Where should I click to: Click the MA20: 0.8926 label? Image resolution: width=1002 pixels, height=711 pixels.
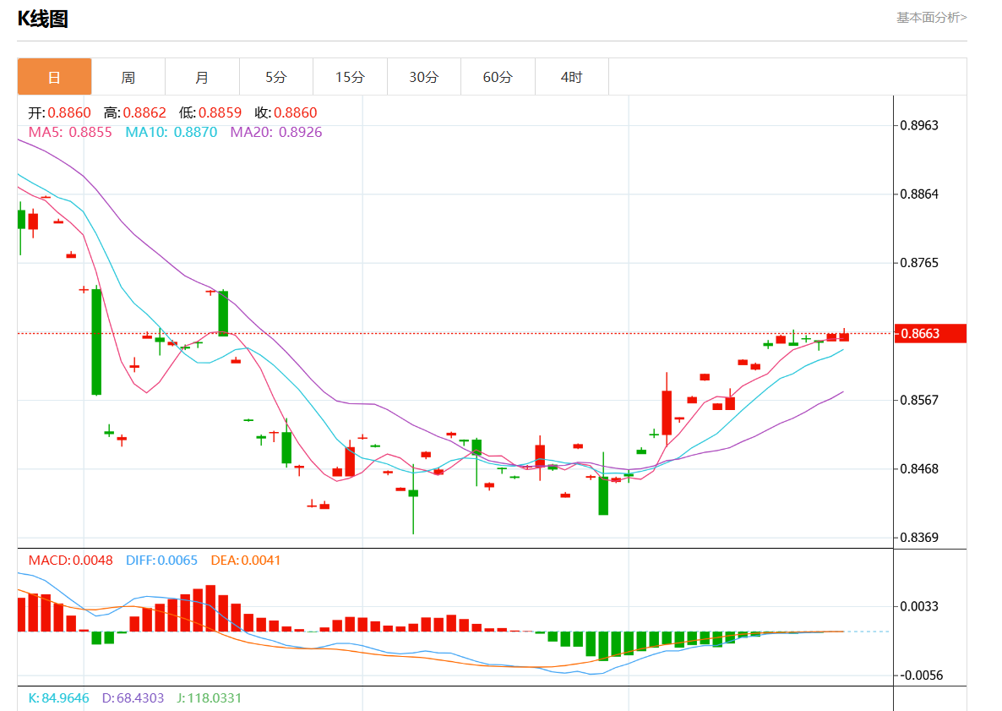click(276, 133)
